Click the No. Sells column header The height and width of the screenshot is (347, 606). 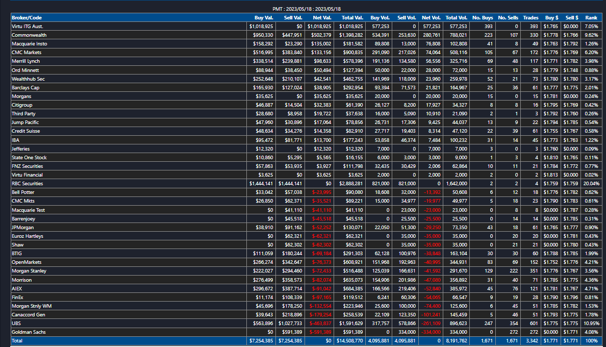click(508, 18)
